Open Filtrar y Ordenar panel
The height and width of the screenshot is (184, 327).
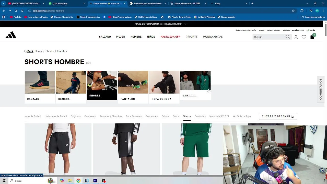coord(278,116)
